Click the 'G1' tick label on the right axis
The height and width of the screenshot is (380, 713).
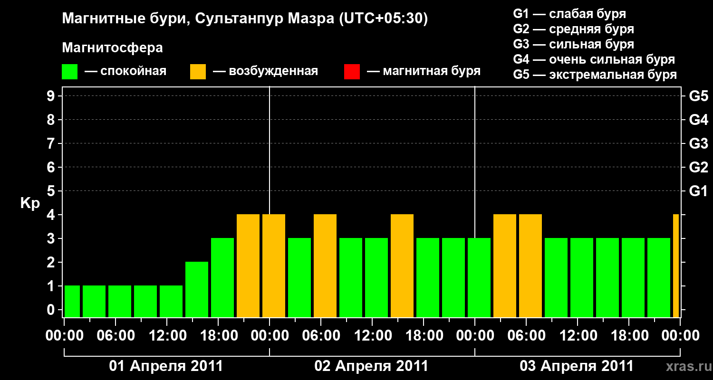(x=699, y=191)
